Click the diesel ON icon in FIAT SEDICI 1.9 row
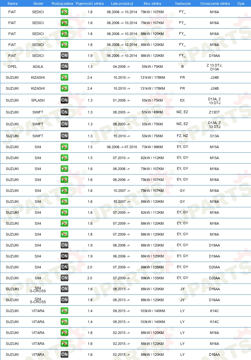251x360 pixels. click(65, 56)
